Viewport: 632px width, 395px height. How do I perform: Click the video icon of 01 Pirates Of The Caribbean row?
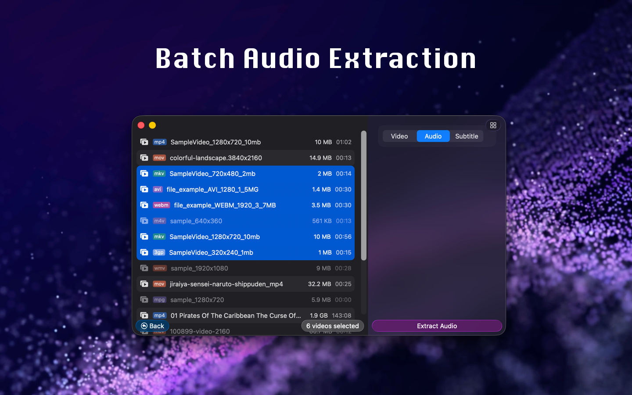point(144,315)
